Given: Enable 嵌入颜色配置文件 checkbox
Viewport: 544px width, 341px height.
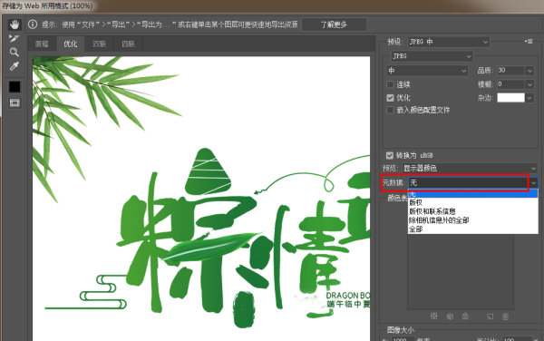Looking at the screenshot, I should [390, 110].
